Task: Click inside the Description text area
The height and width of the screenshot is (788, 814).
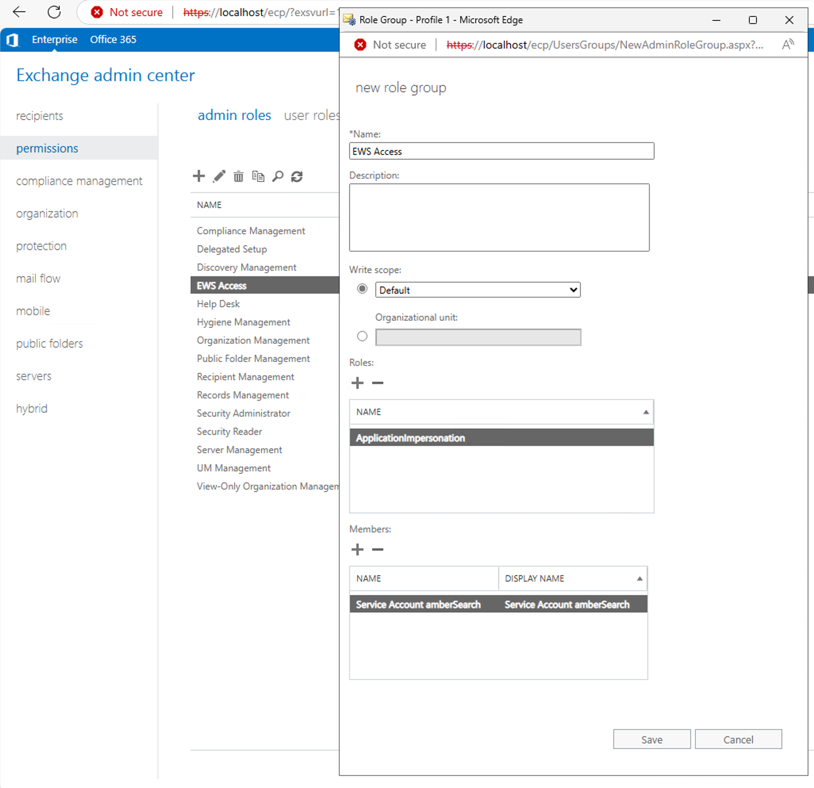Action: [x=499, y=217]
